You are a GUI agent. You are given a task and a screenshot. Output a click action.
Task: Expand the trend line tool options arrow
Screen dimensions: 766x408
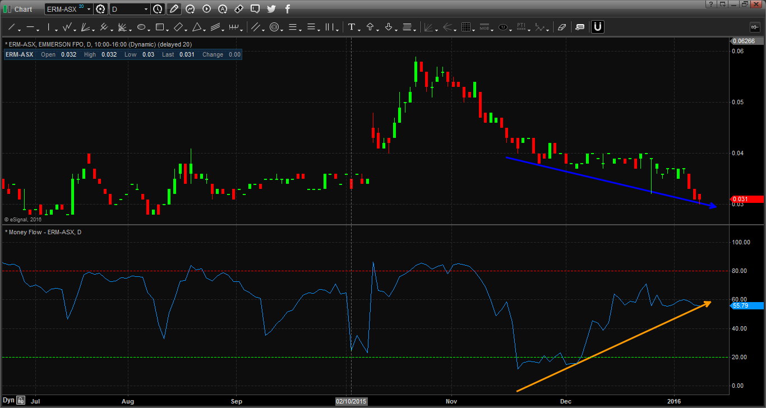point(19,29)
